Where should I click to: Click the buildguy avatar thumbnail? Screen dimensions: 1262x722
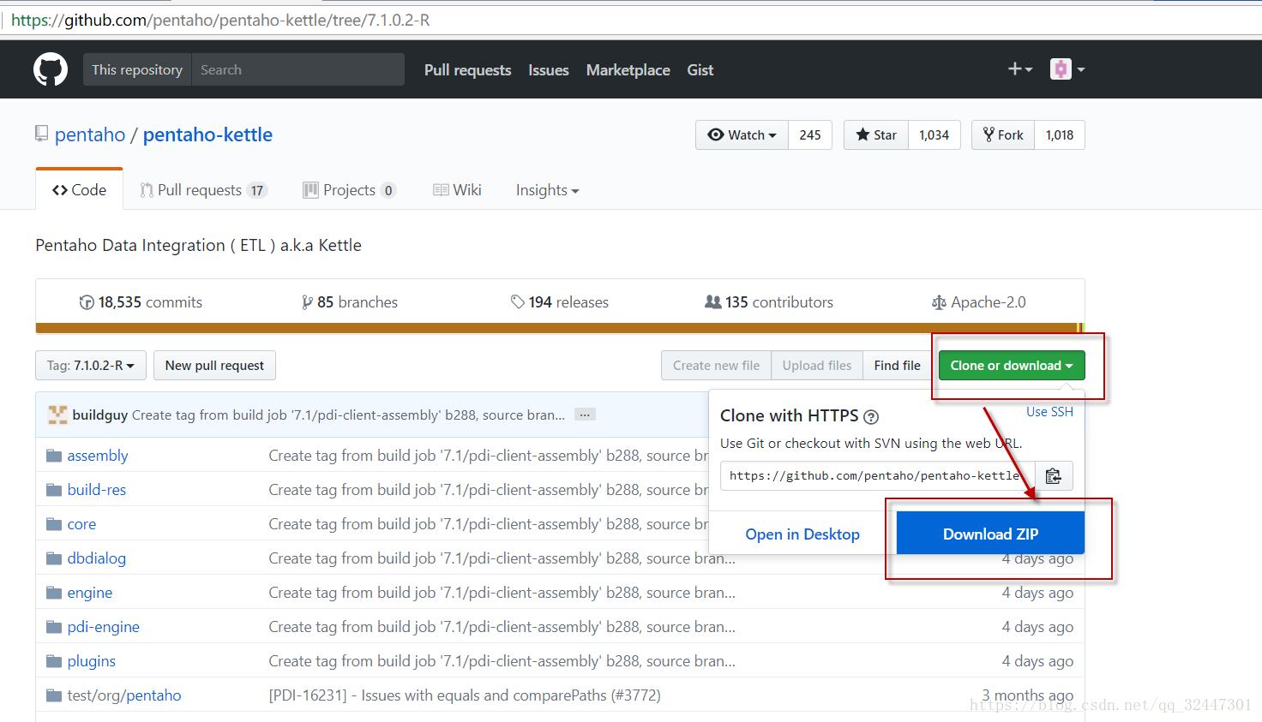coord(57,415)
